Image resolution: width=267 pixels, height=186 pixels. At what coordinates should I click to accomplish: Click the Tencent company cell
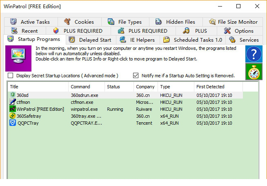pyautogui.click(x=144, y=123)
